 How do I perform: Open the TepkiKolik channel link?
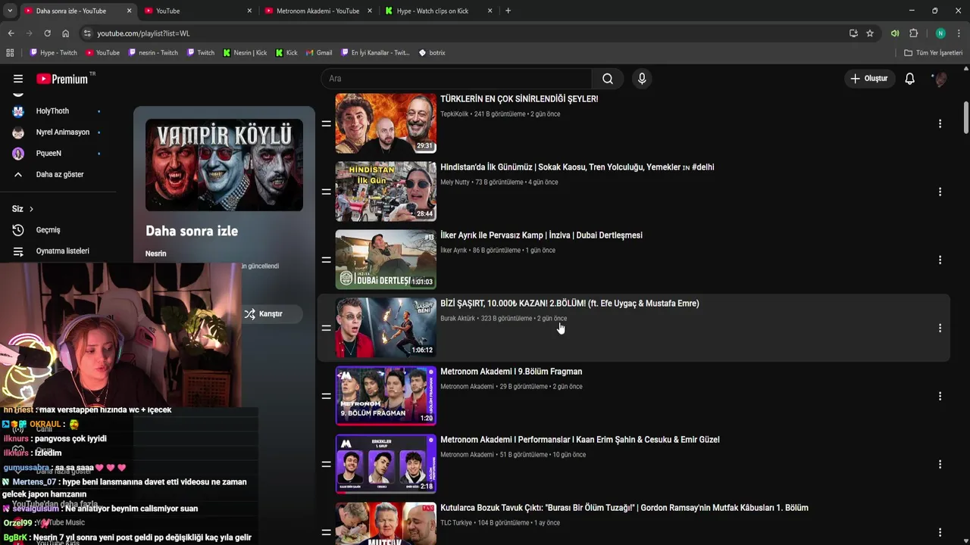[x=454, y=114]
